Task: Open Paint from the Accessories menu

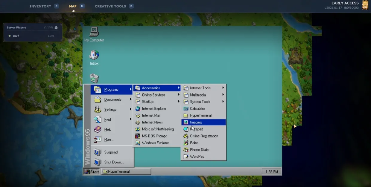Action: tap(194, 143)
